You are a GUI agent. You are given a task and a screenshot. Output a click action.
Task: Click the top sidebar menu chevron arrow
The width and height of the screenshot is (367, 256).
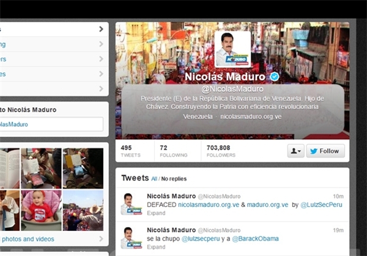[101, 29]
